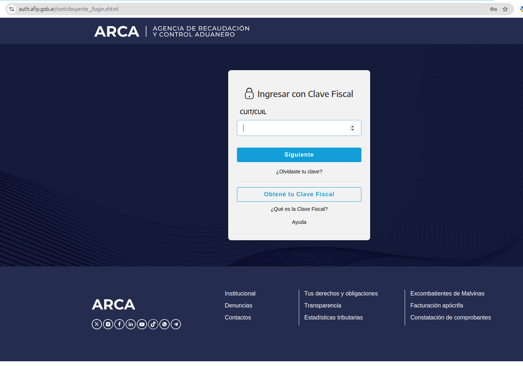
Task: Bookmark this page with the star icon
Action: click(x=505, y=9)
